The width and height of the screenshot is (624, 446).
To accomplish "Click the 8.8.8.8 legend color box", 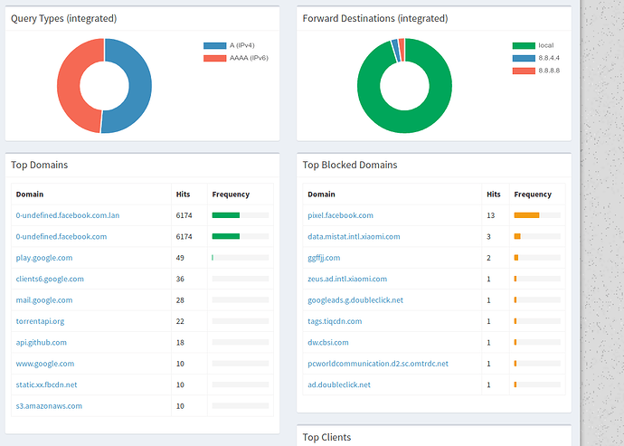I will click(523, 71).
